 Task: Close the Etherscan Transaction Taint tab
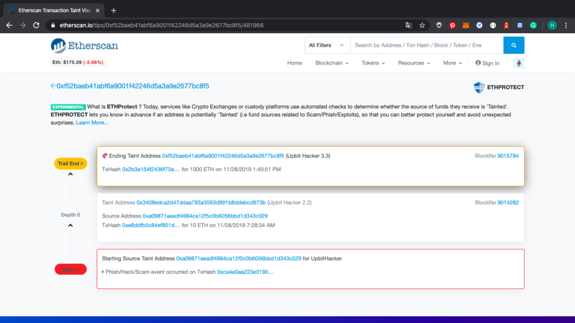coord(98,10)
